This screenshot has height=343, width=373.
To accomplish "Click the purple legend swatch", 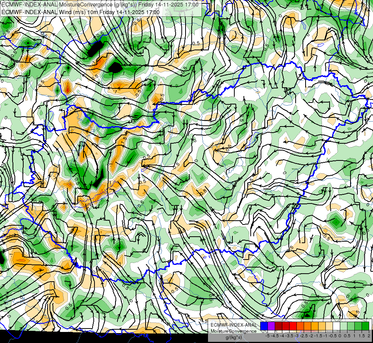I will (271, 326).
